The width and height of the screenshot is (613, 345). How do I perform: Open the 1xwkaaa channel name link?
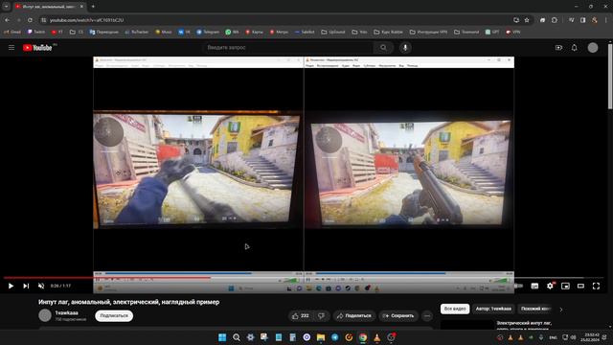[66, 313]
